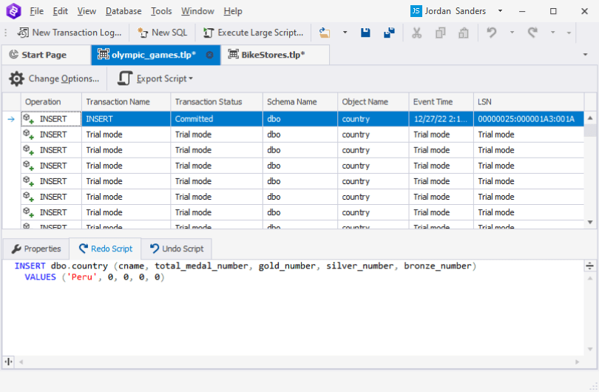Click the Cut scissors icon
Image resolution: width=599 pixels, height=392 pixels.
click(416, 33)
